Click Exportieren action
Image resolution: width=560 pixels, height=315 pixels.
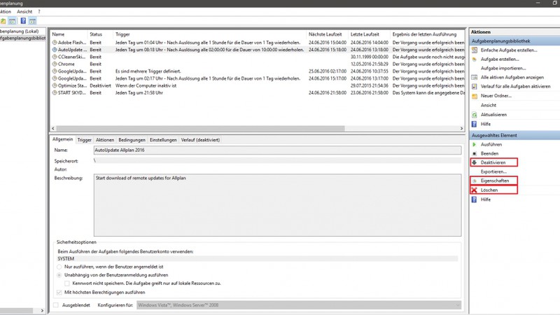click(x=493, y=171)
